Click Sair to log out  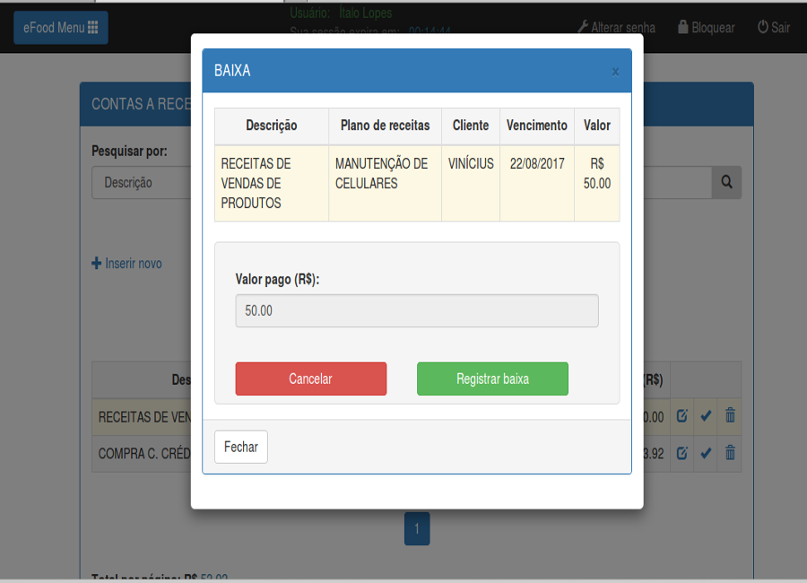tap(774, 28)
